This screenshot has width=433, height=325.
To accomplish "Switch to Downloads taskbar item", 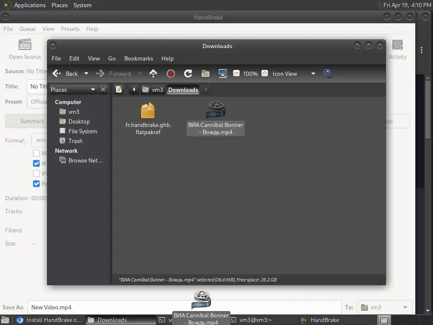I will tap(121, 320).
